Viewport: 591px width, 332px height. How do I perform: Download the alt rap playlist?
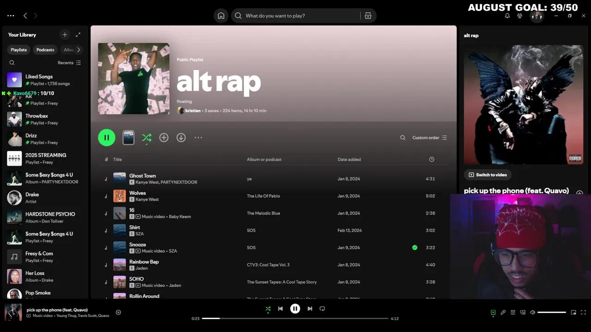point(181,137)
